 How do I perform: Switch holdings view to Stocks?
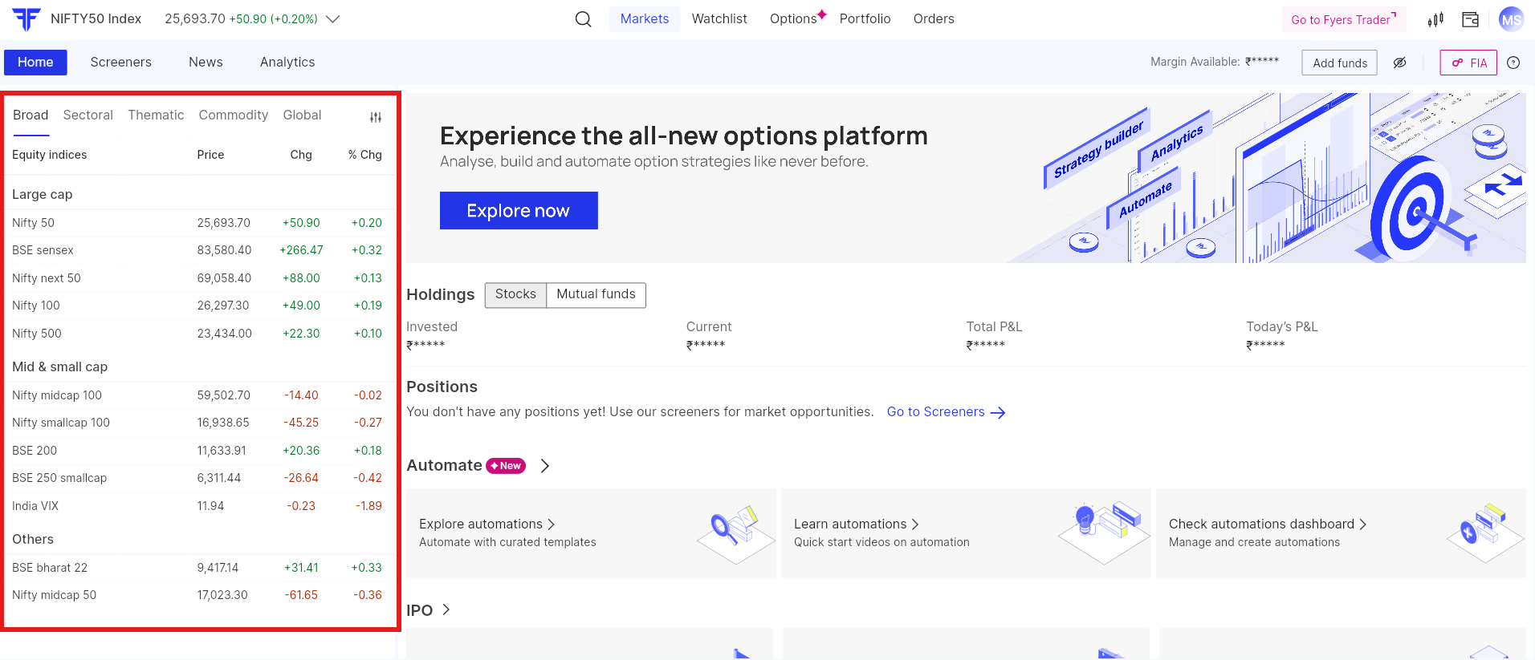(x=515, y=294)
